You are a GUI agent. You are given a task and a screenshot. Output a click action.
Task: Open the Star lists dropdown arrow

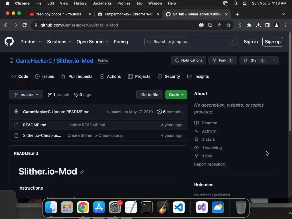point(273,60)
